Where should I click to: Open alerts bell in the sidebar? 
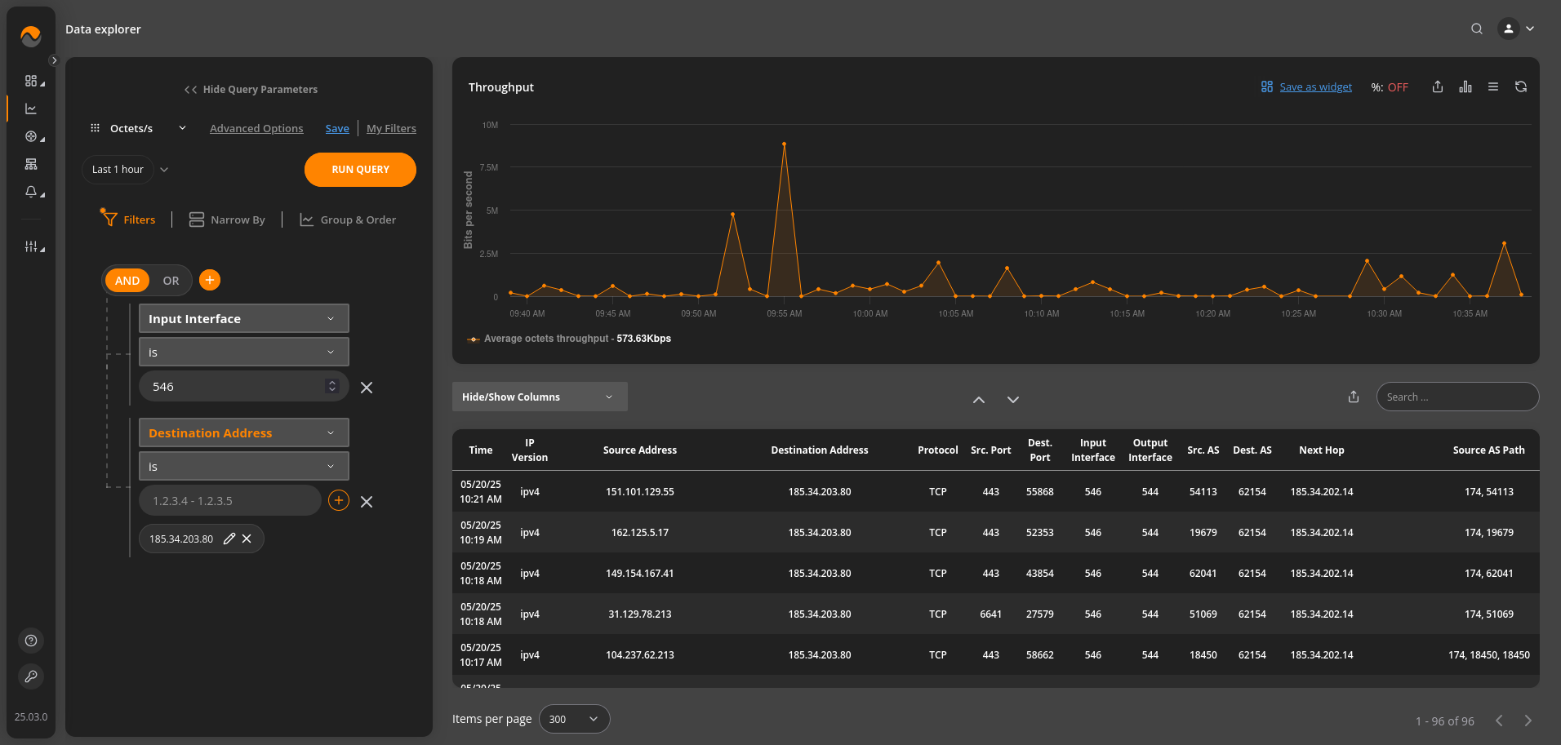pos(31,192)
